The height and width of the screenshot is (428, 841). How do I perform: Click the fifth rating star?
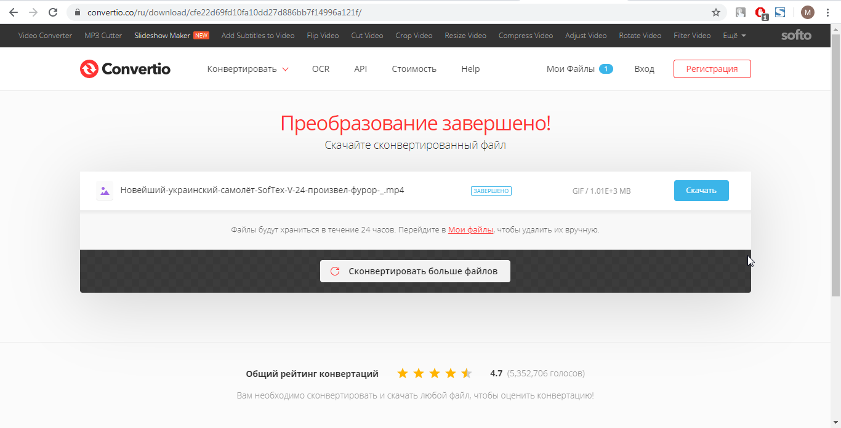click(x=467, y=373)
